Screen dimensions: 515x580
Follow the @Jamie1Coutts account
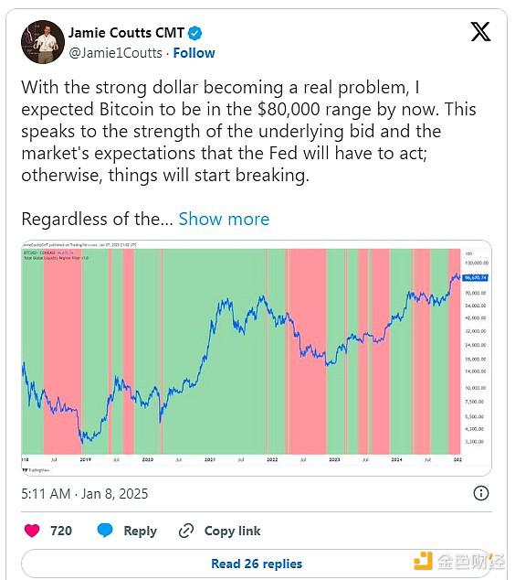pos(194,53)
